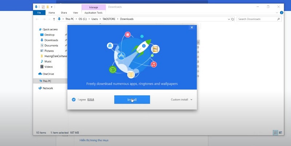Switch to the Home ribbon tab
Screen dimensions: 291x146
52,13
